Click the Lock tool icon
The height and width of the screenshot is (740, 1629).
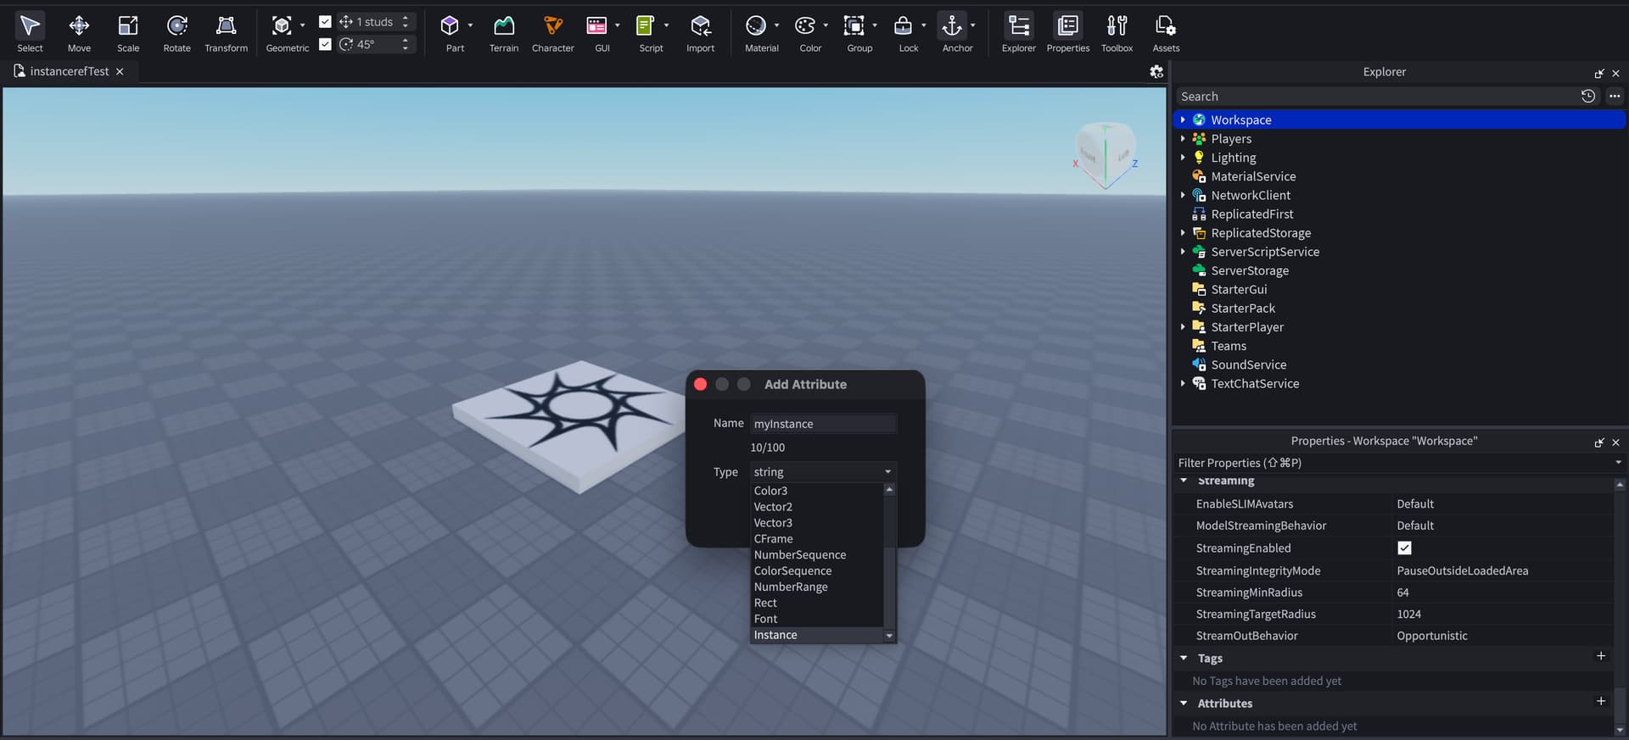click(x=903, y=26)
